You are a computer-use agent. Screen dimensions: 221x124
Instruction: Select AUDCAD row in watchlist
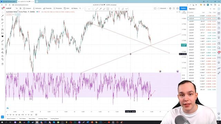(202, 16)
